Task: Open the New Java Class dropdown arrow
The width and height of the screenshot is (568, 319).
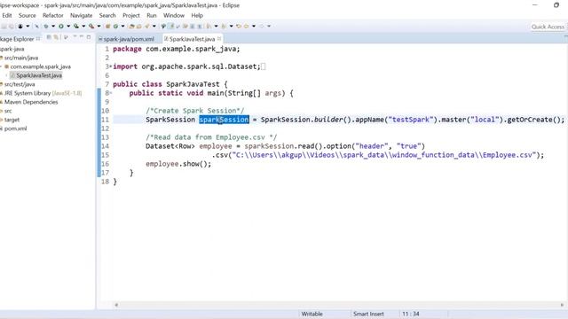Action: [123, 27]
